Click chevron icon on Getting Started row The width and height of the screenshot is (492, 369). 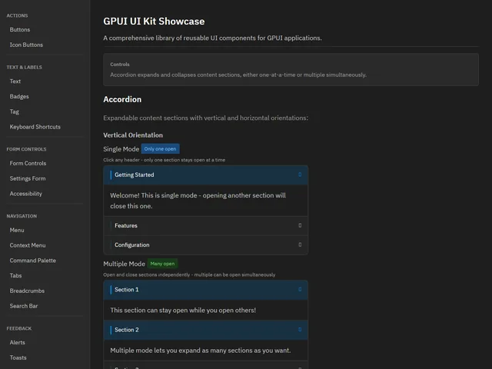(300, 175)
